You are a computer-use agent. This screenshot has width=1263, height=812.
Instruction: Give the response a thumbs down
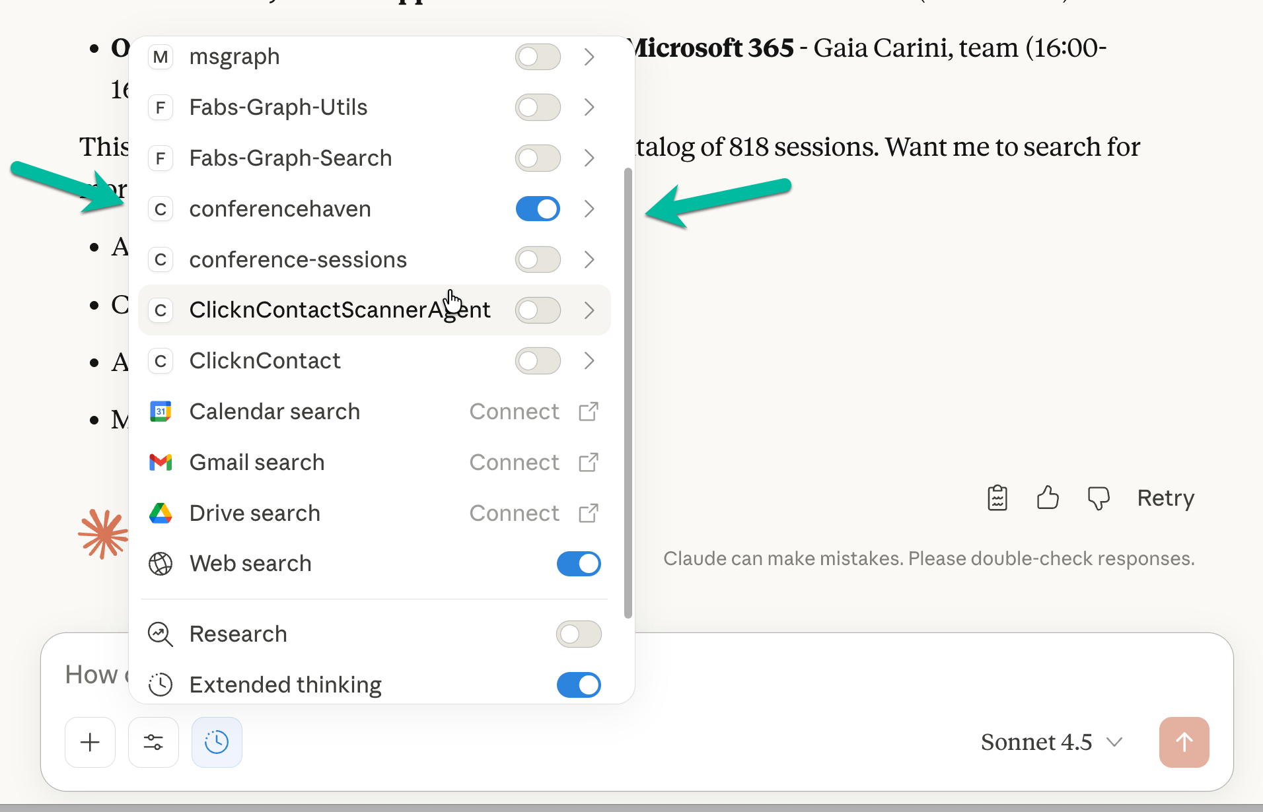click(1098, 498)
